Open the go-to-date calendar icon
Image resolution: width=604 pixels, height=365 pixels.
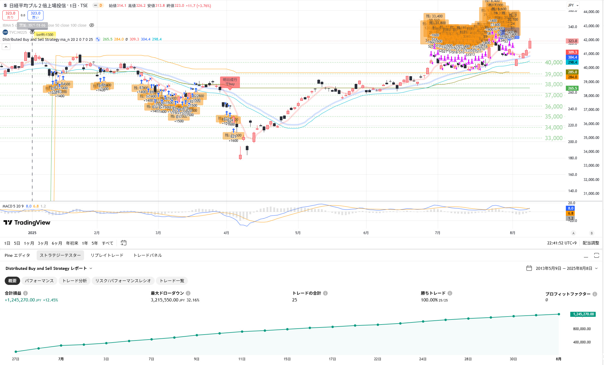pyautogui.click(x=124, y=243)
